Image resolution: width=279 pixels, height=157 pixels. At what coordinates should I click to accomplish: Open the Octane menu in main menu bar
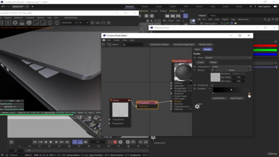coord(163,11)
